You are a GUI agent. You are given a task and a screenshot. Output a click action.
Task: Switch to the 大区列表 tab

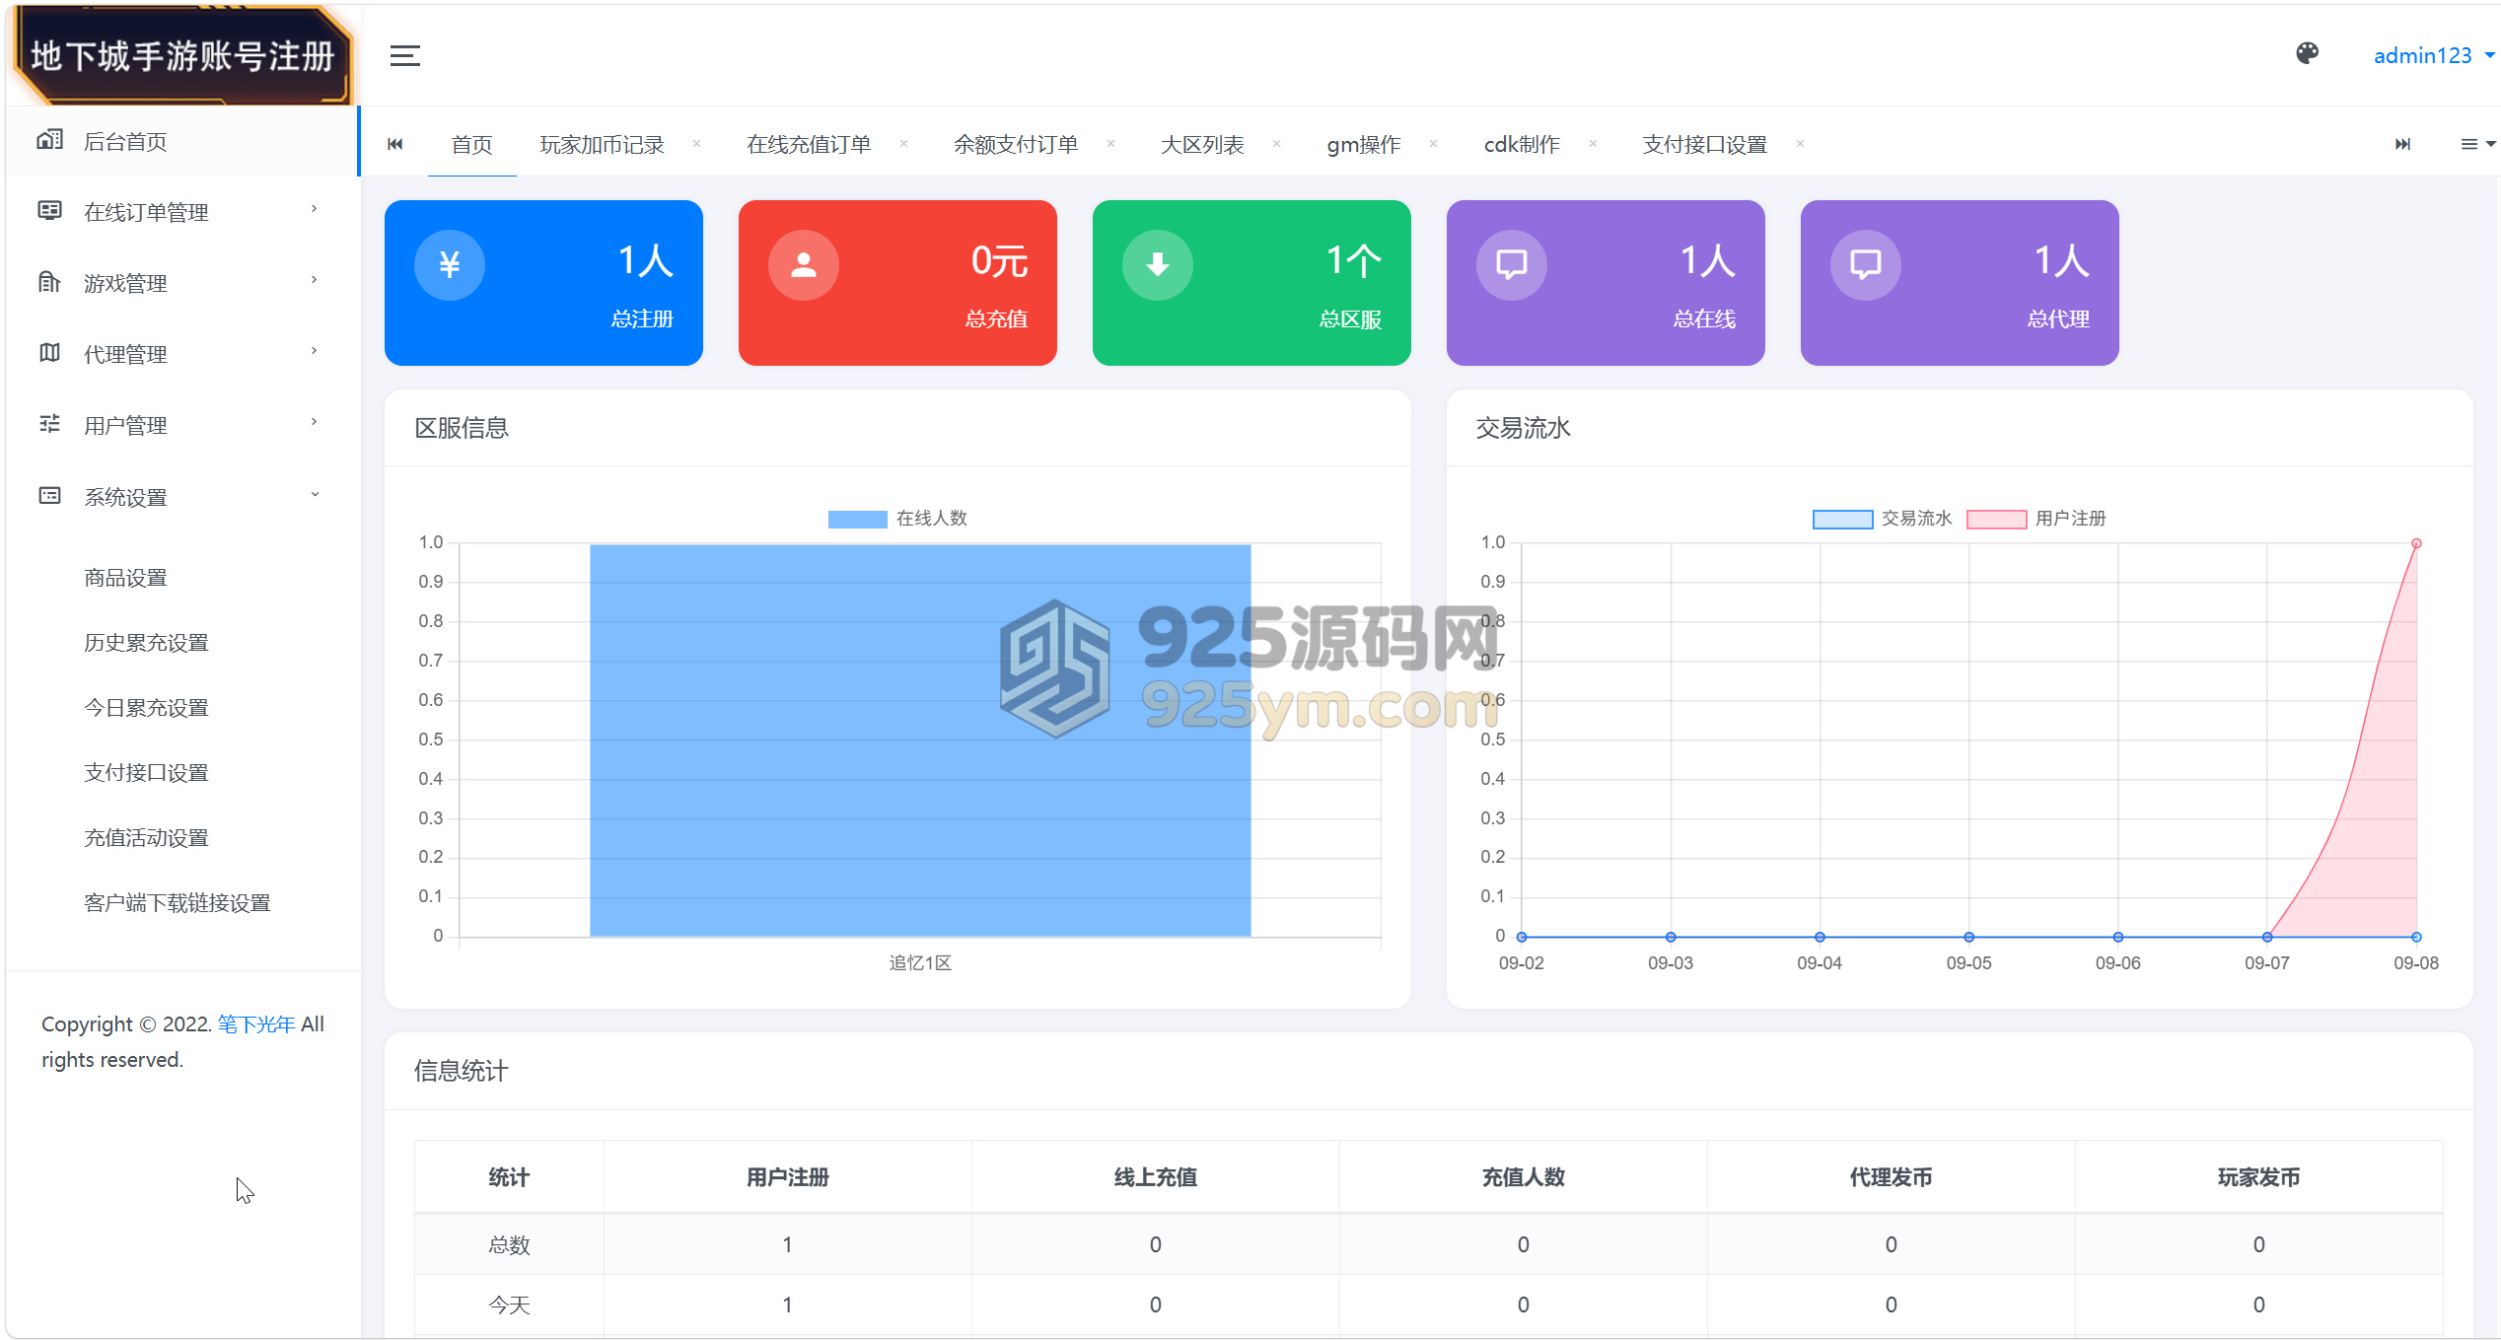(x=1202, y=145)
